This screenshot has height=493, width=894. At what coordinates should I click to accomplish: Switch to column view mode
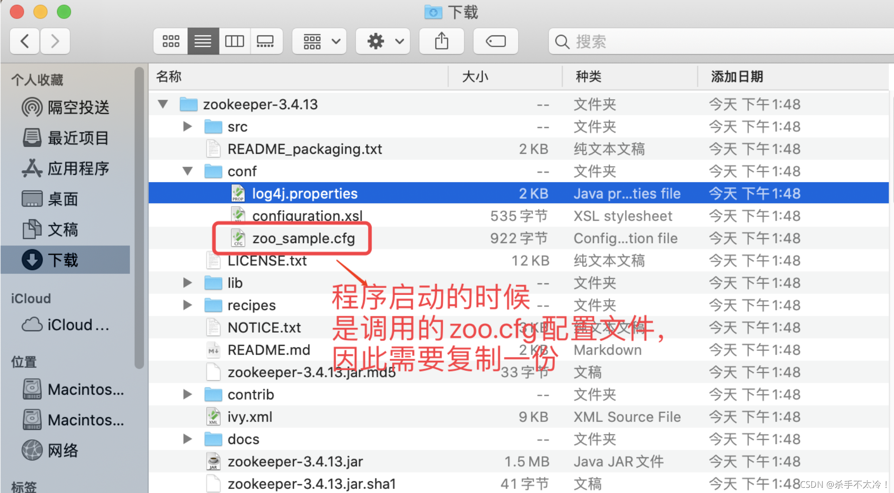click(x=234, y=41)
